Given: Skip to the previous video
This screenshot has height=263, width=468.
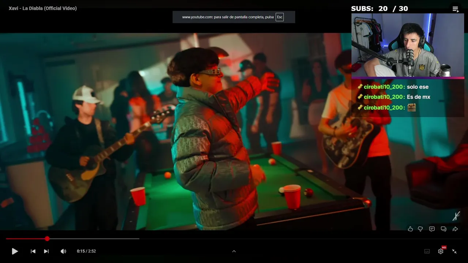Looking at the screenshot, I should pyautogui.click(x=33, y=251).
